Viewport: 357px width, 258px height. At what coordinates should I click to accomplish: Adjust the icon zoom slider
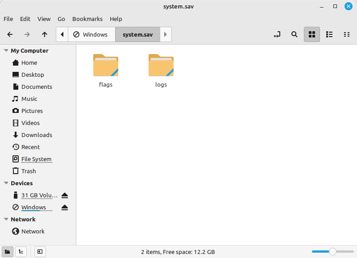tap(332, 252)
